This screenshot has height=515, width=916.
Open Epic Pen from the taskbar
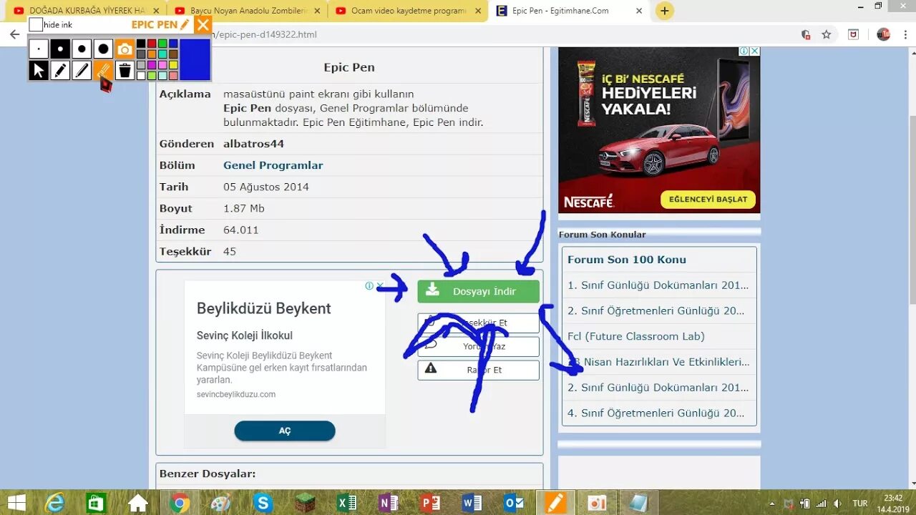[x=555, y=503]
